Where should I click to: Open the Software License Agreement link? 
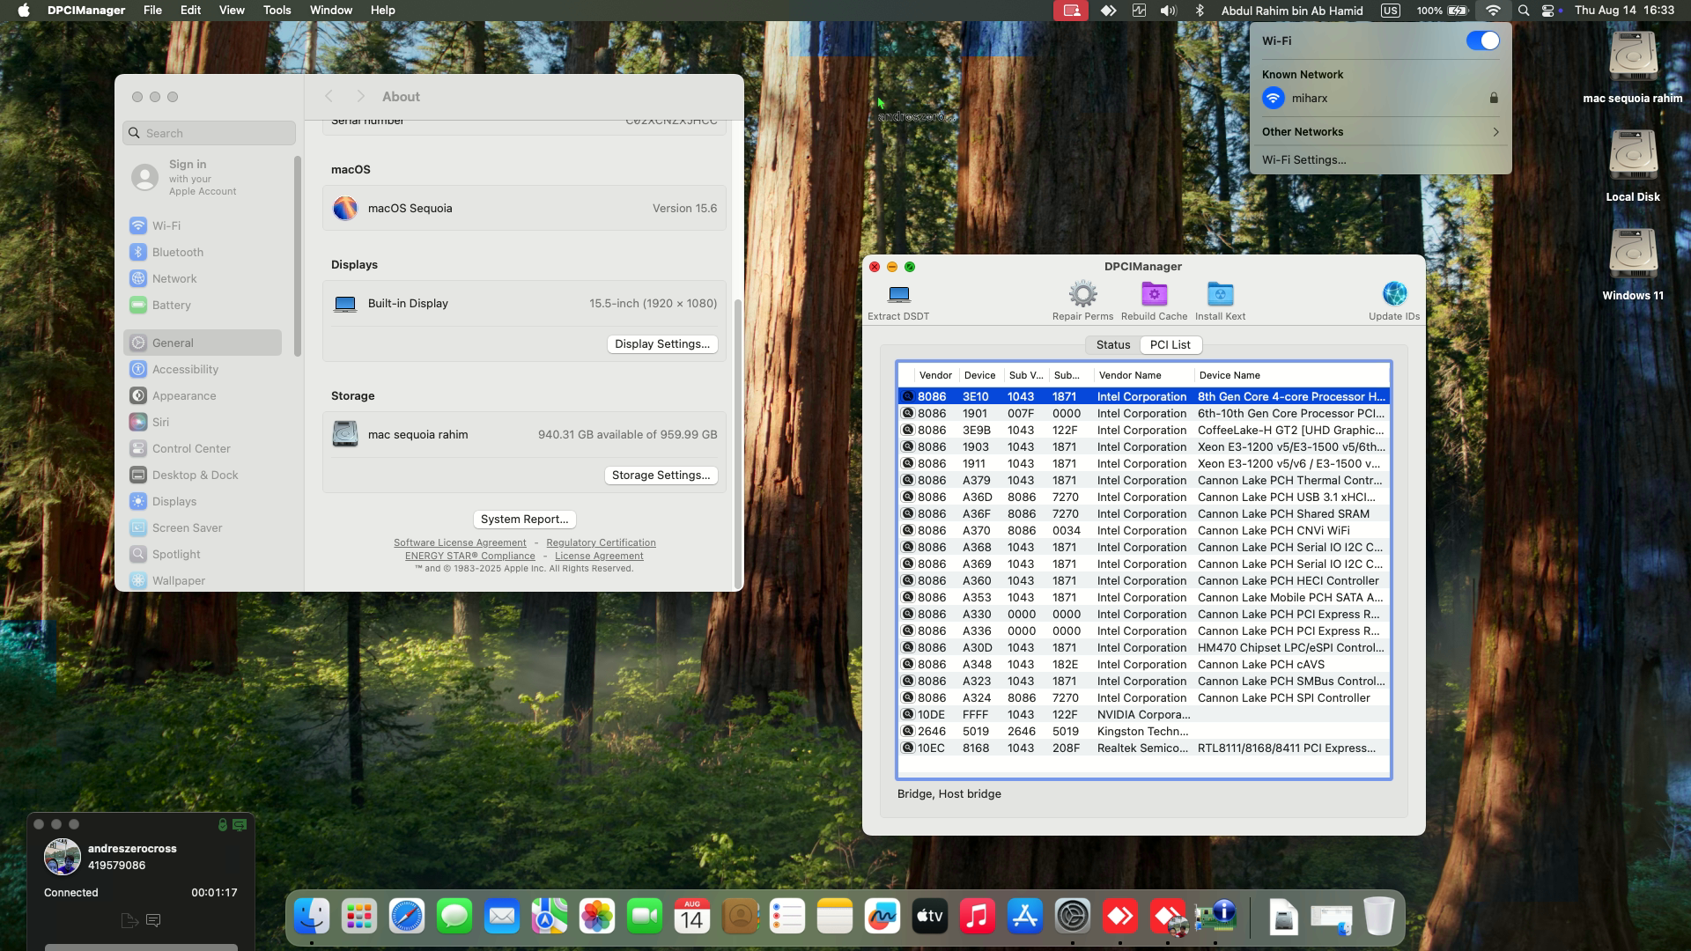pos(460,543)
